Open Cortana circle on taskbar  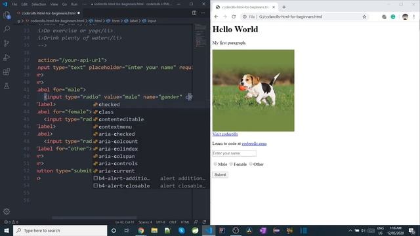114,230
